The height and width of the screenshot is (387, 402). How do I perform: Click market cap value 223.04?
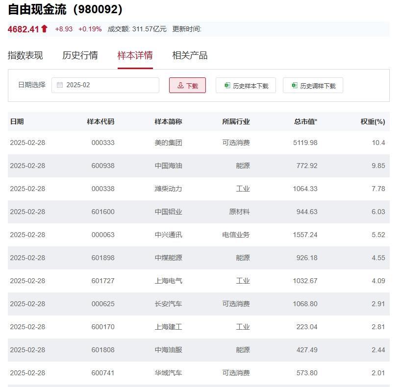tap(307, 327)
